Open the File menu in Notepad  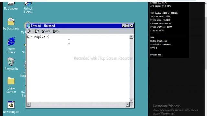29,31
